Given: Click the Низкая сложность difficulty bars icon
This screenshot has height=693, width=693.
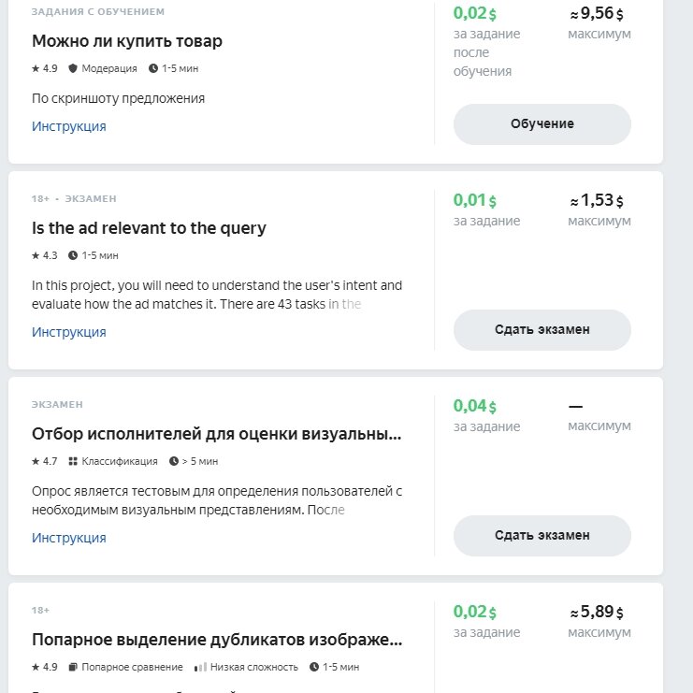Looking at the screenshot, I should (x=200, y=667).
